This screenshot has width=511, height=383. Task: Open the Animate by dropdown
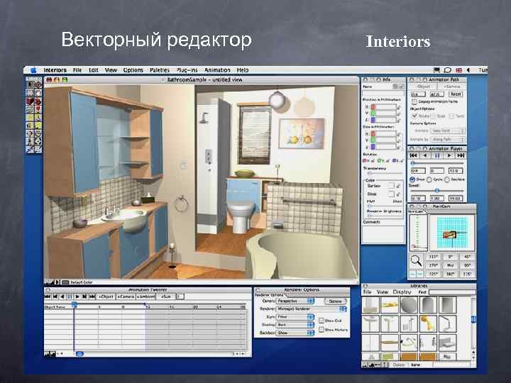(448, 140)
